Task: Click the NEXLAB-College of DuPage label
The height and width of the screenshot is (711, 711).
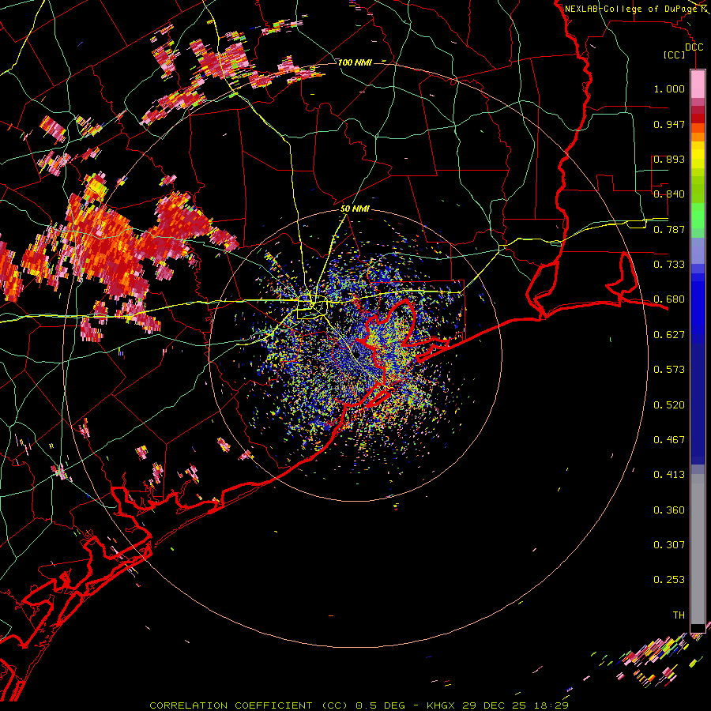Action: tap(630, 9)
